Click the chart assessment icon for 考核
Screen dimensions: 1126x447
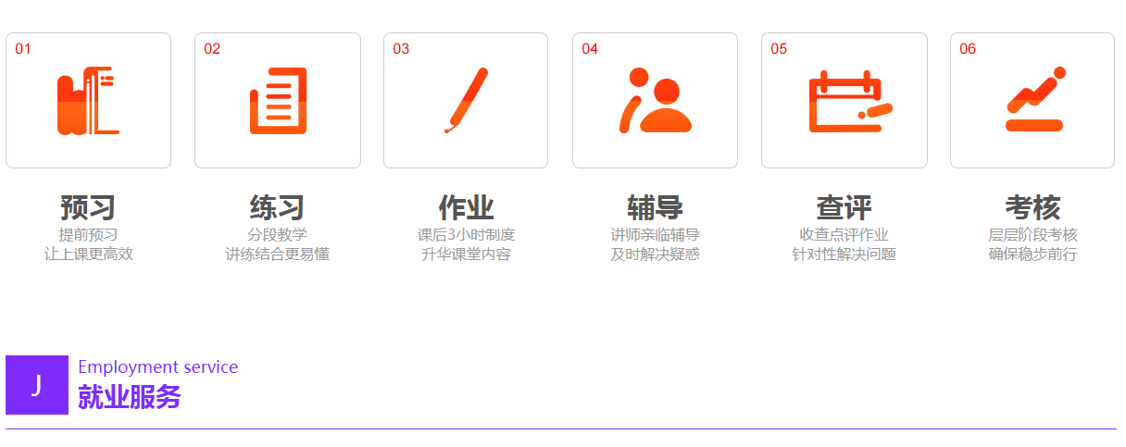pyautogui.click(x=1034, y=99)
